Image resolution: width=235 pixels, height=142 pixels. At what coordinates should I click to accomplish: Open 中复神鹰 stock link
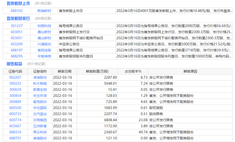44,56
